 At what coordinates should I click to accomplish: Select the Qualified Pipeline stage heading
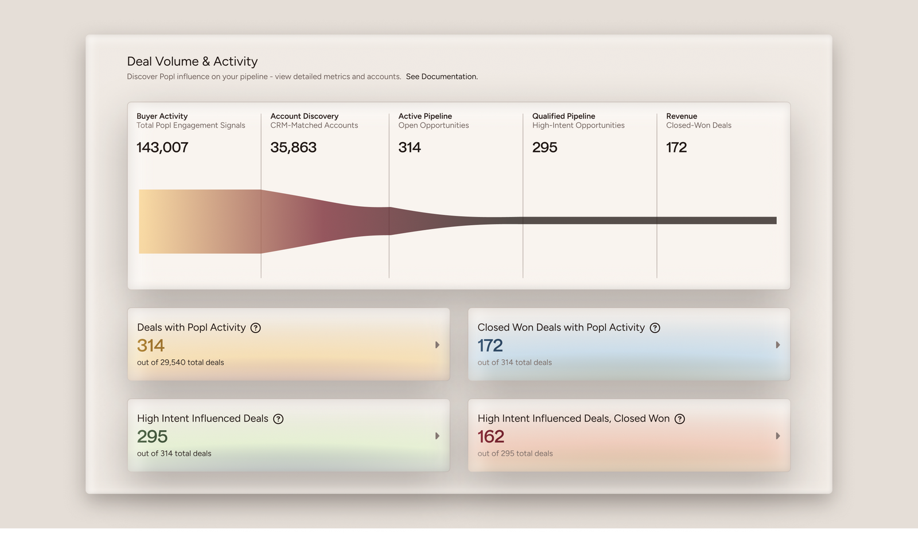[x=563, y=116]
